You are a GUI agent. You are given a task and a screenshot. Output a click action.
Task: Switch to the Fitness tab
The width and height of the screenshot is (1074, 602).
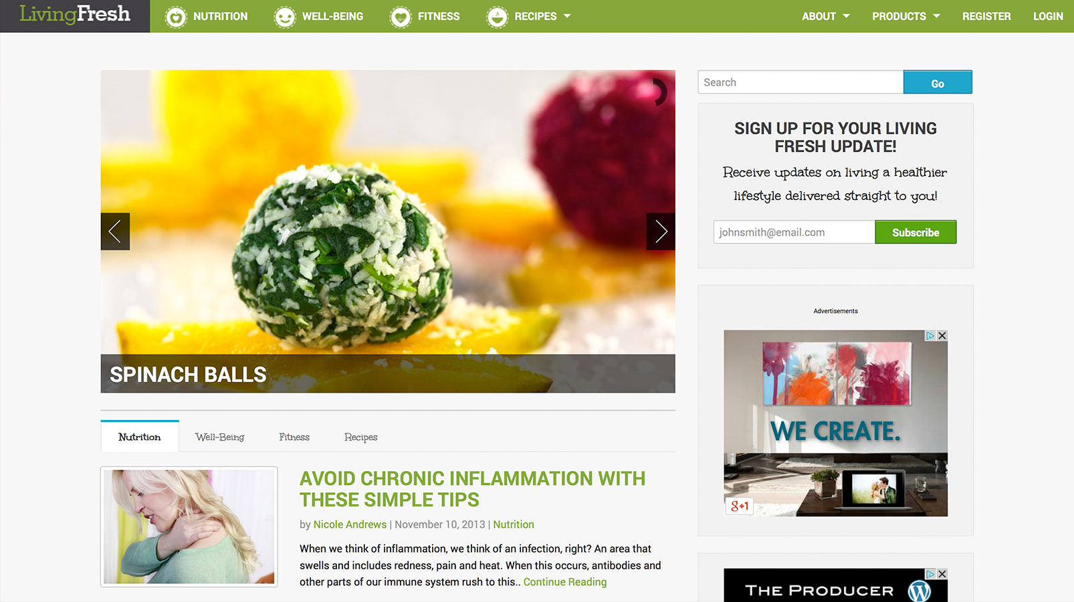click(x=294, y=437)
